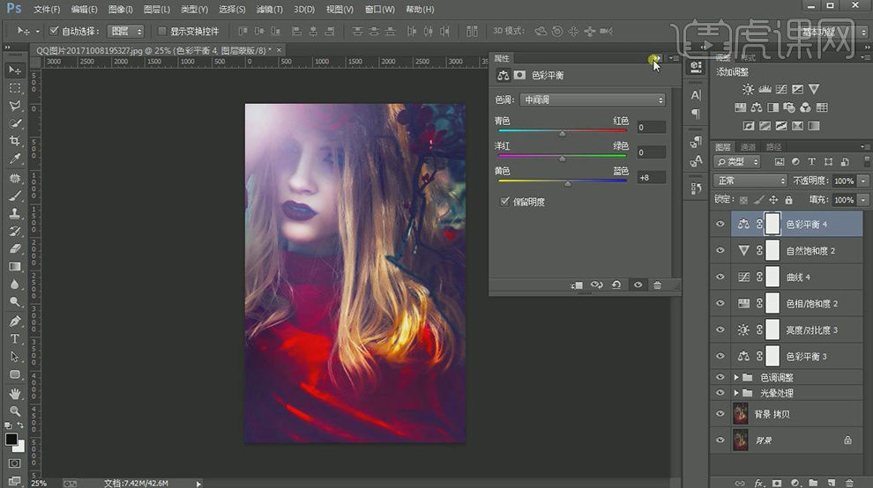Click the yellow-blue balance slider handle
Image resolution: width=873 pixels, height=488 pixels.
(567, 183)
